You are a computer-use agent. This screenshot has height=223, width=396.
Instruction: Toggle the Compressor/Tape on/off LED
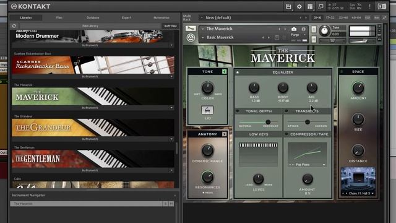(286, 134)
